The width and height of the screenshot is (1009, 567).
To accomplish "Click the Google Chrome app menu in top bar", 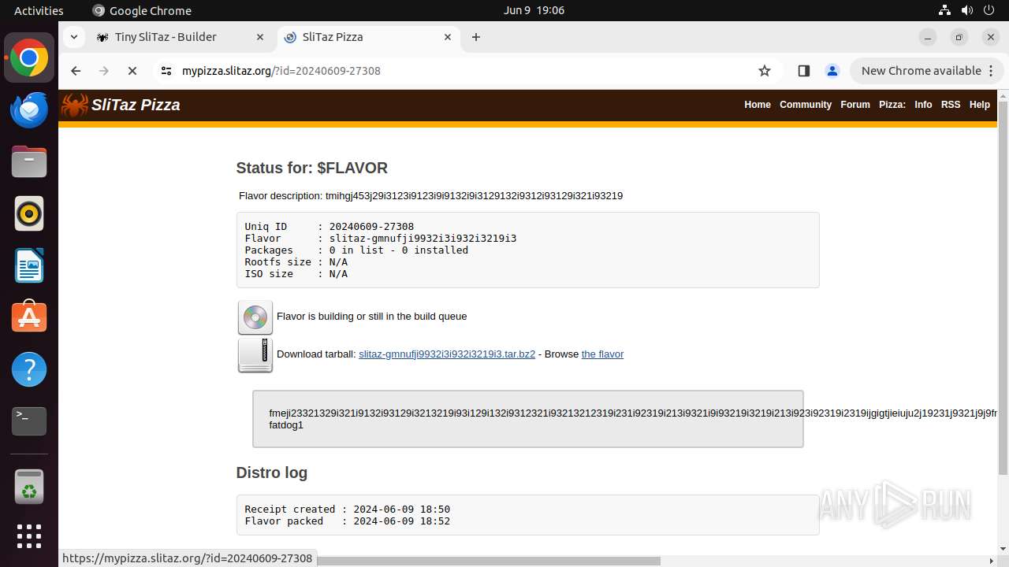I will (x=142, y=10).
